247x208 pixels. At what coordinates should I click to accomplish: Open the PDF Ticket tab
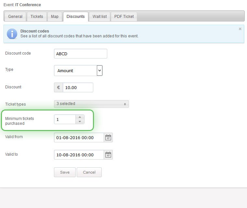tap(124, 17)
